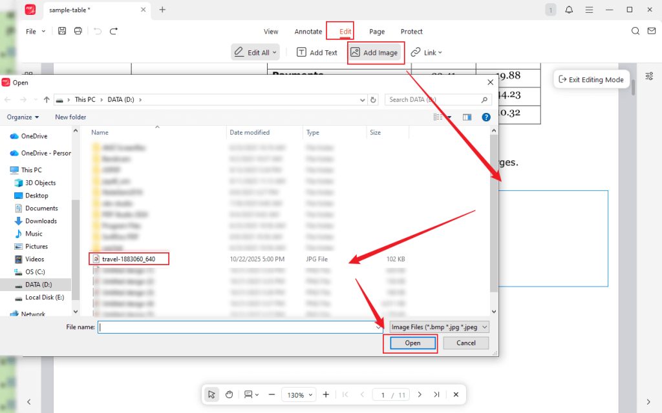Open the image file type dropdown
This screenshot has width=662, height=413.
(438, 327)
